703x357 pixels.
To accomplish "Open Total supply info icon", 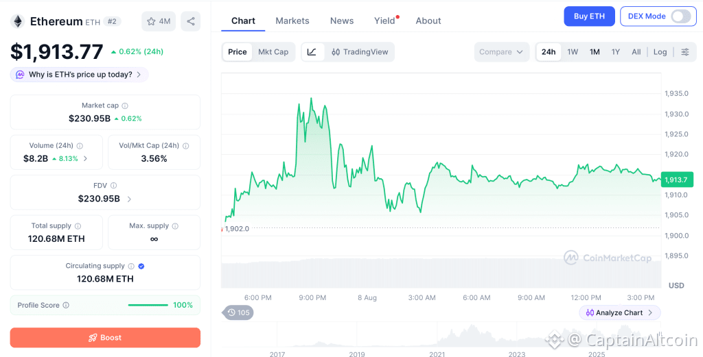I will click(78, 226).
